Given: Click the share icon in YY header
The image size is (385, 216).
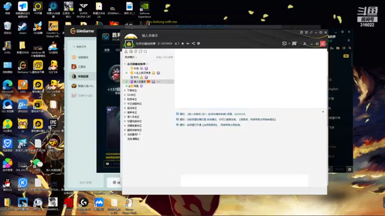Looking at the screenshot, I should coord(193,44).
